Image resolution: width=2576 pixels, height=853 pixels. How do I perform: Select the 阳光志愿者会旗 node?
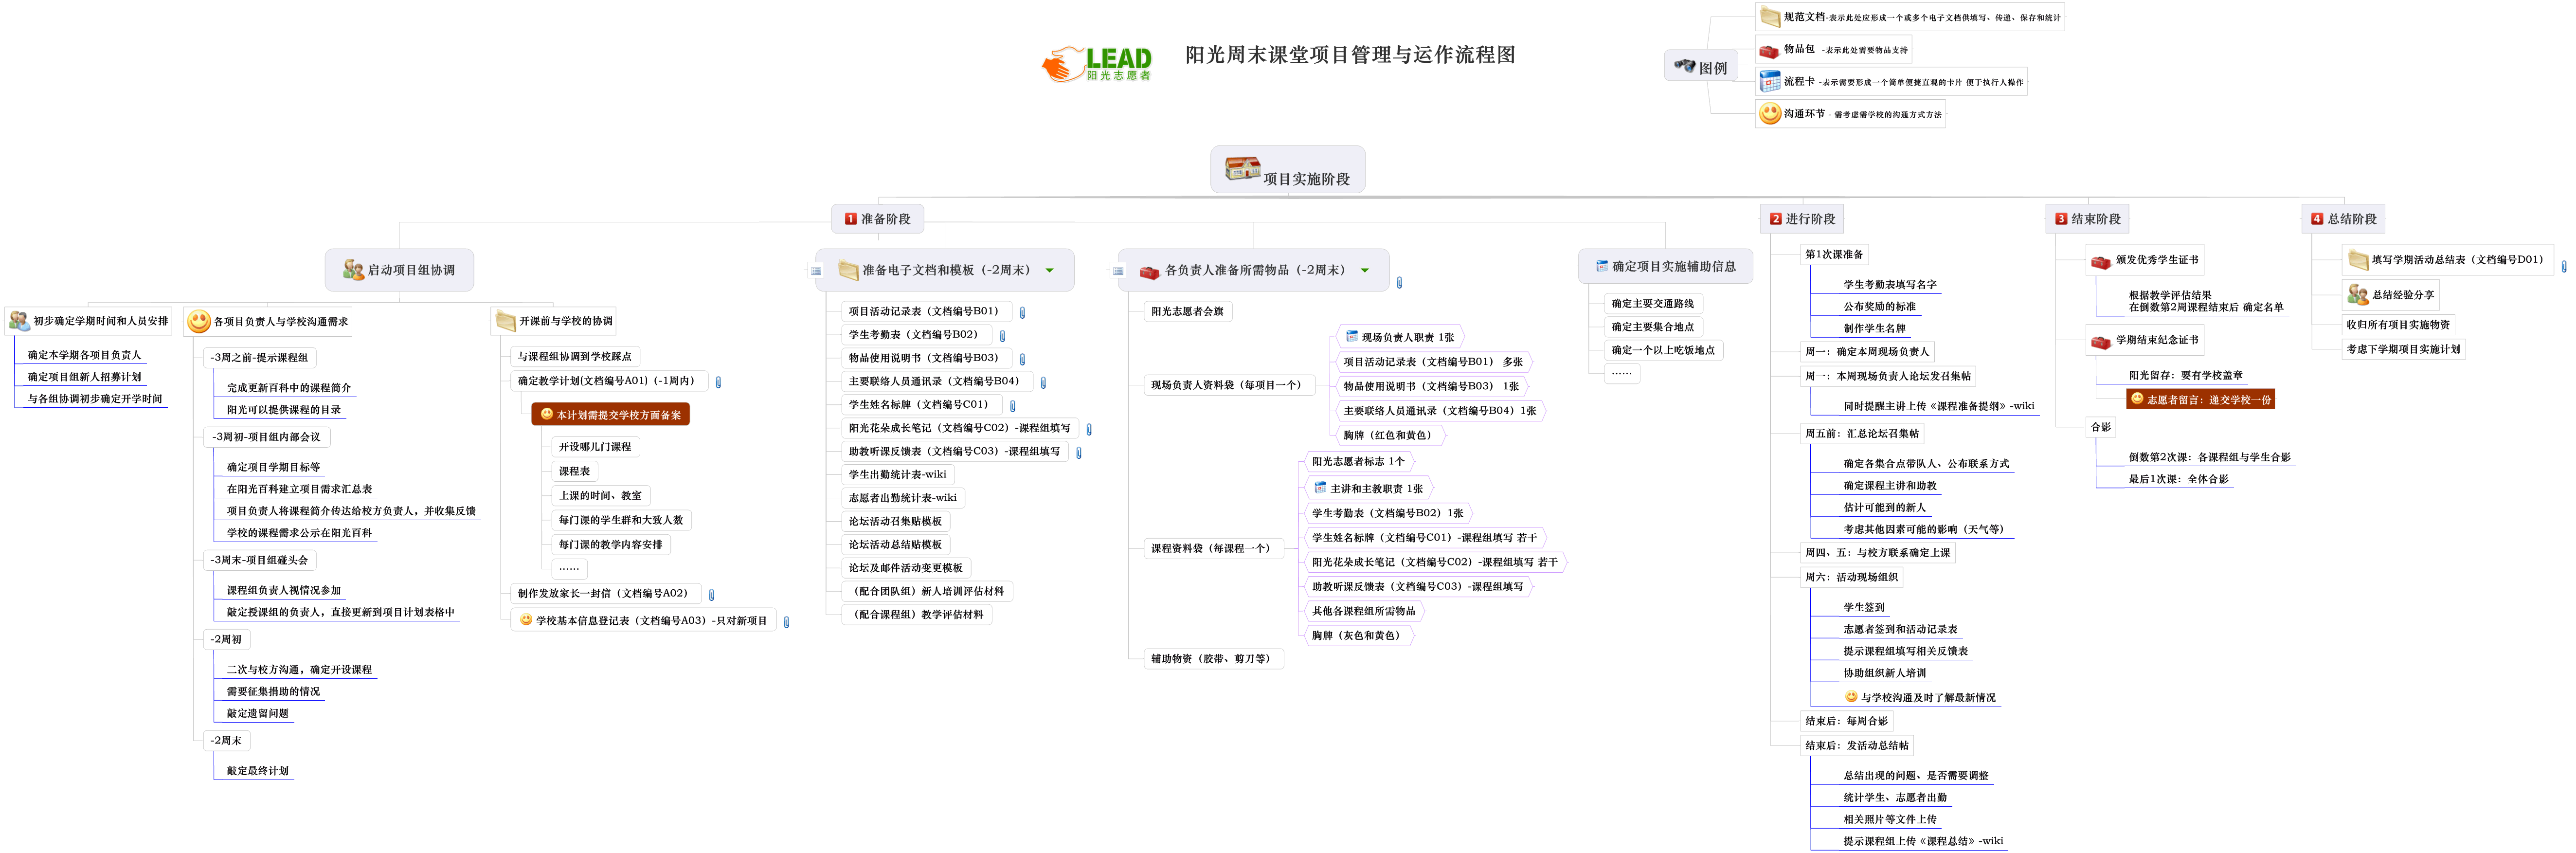(x=1187, y=311)
